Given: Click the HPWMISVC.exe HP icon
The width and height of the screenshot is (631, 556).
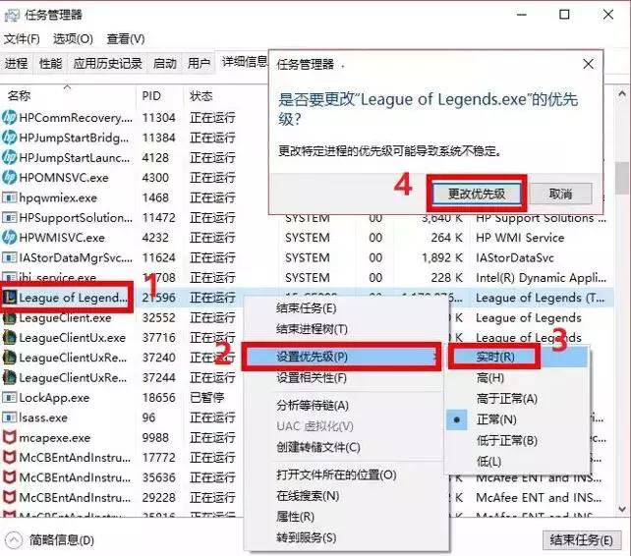Looking at the screenshot, I should pyautogui.click(x=9, y=238).
